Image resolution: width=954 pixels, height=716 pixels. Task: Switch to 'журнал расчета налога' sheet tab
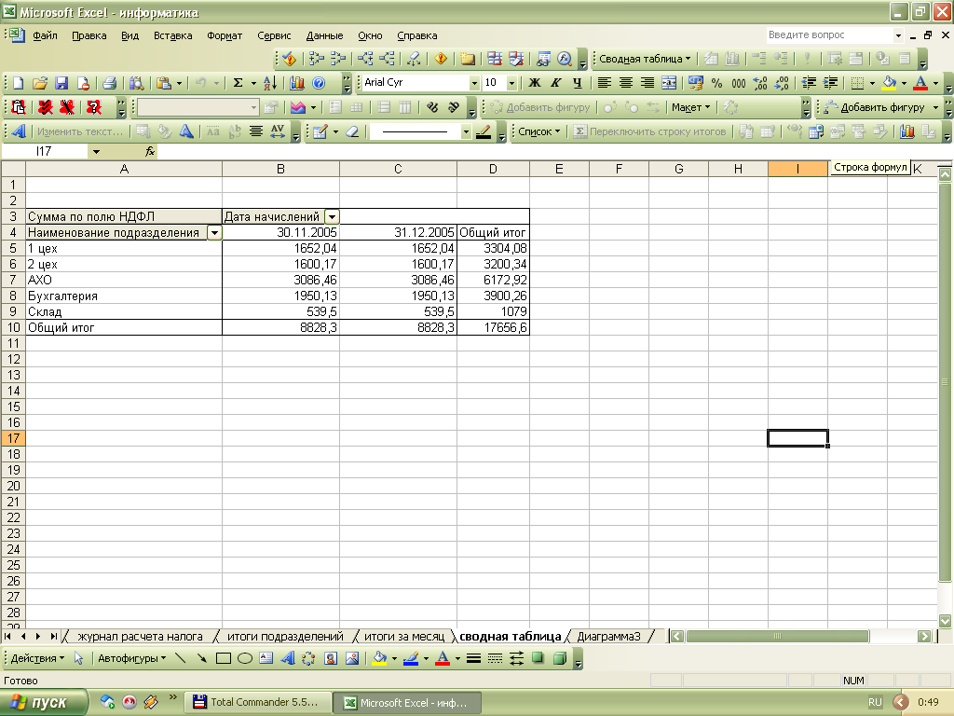pos(140,637)
